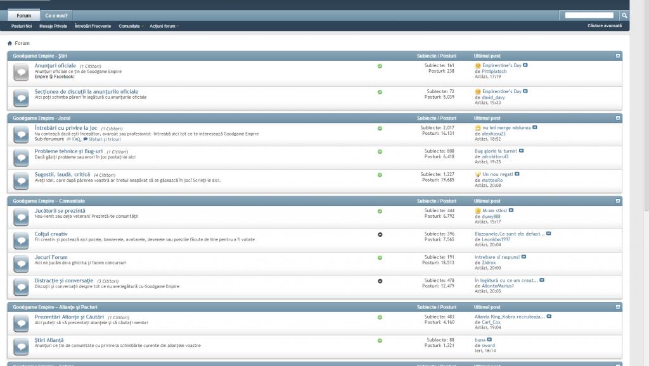Click the search magnifier button
Screen dimensions: 649x366
(x=624, y=15)
